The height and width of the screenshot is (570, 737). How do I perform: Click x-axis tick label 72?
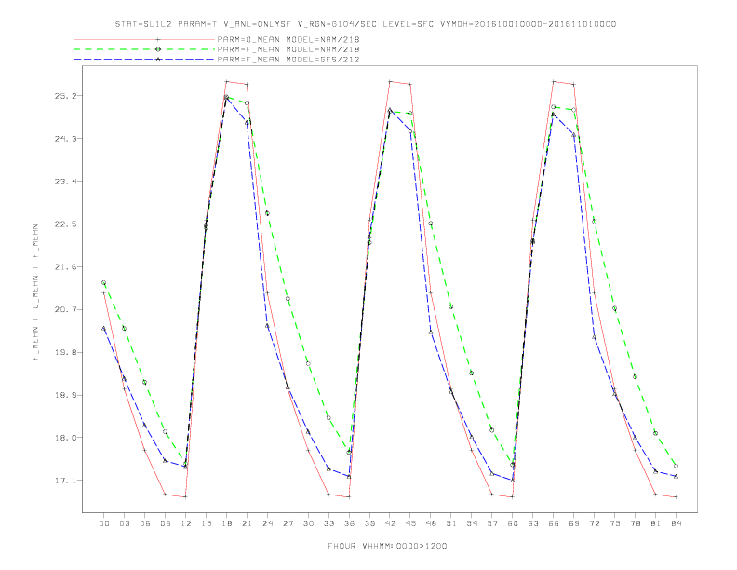point(594,523)
